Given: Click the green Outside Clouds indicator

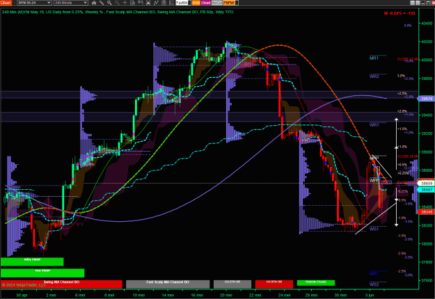Looking at the screenshot, I should point(316,282).
